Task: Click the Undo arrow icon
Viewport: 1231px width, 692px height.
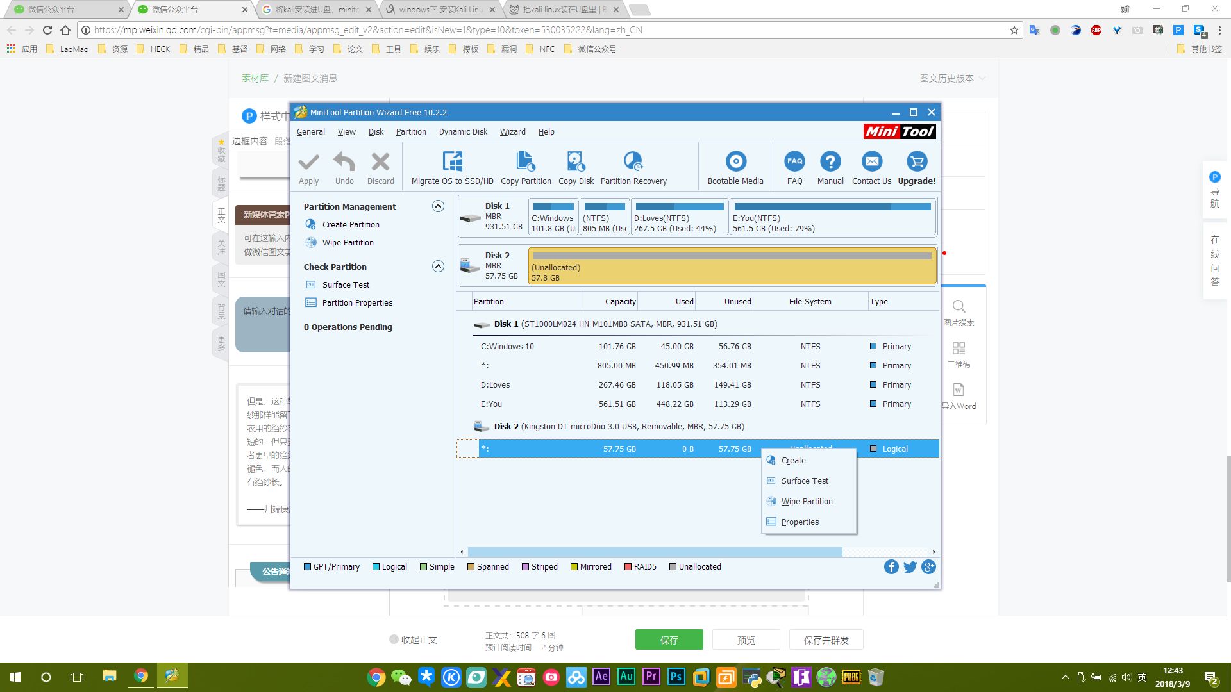Action: pos(344,161)
